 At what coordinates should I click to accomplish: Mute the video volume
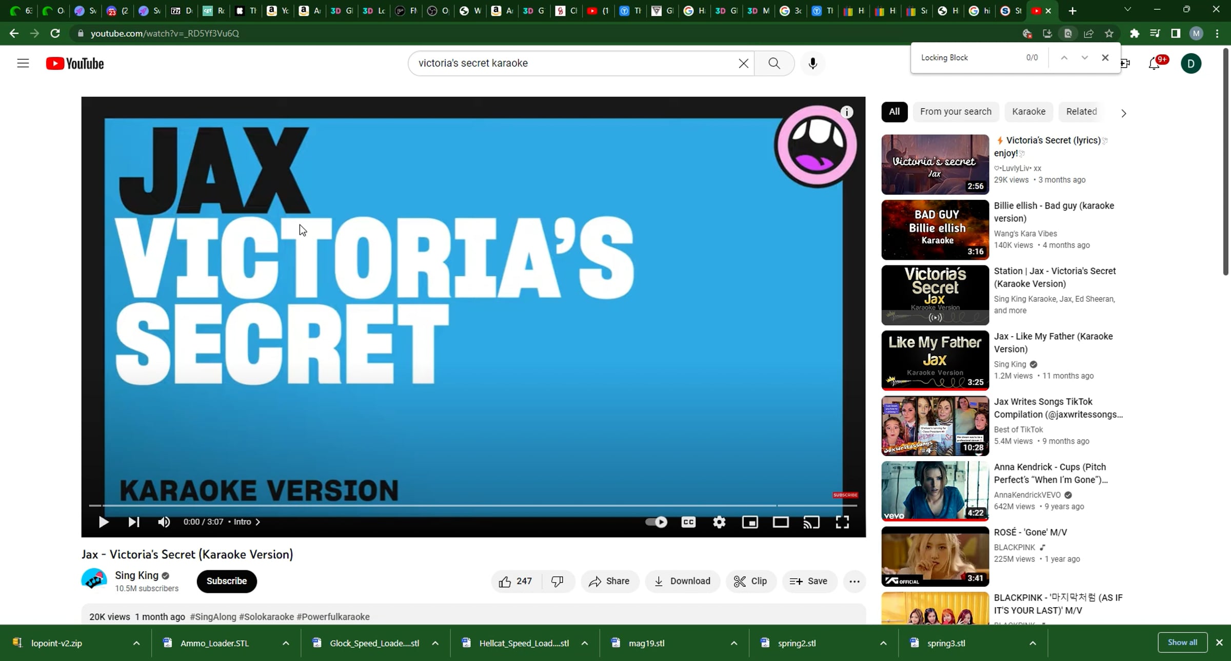[164, 522]
